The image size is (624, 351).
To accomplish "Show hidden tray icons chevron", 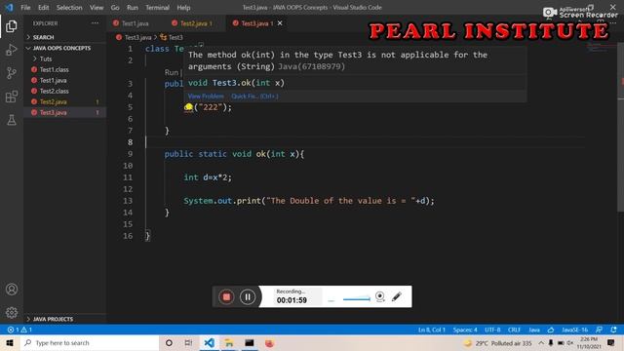I will click(x=541, y=343).
